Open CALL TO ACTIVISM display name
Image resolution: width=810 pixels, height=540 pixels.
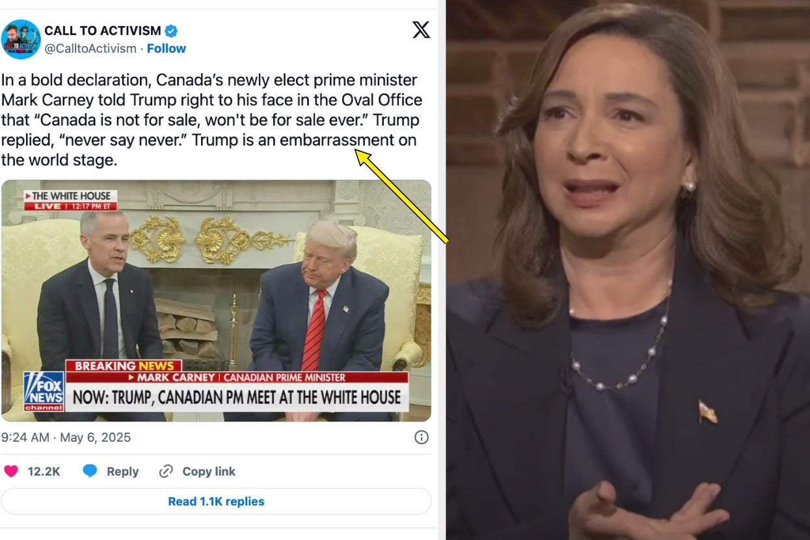103,31
